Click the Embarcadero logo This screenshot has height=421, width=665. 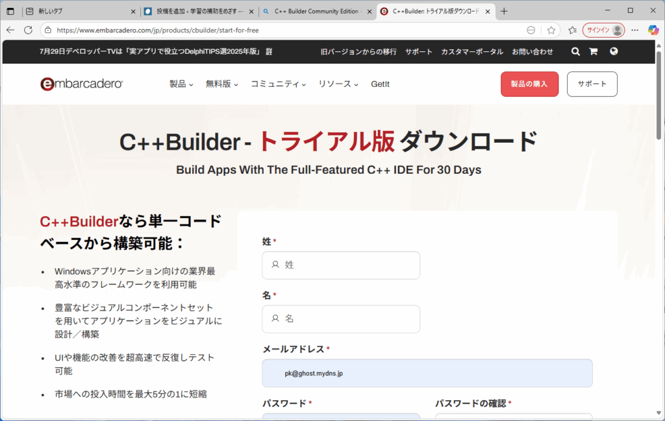(x=81, y=84)
